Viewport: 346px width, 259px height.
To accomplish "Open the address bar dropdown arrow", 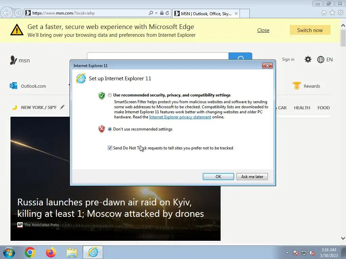I will pos(156,13).
